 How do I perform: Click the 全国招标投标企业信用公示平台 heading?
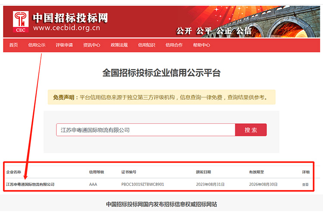click(161, 73)
